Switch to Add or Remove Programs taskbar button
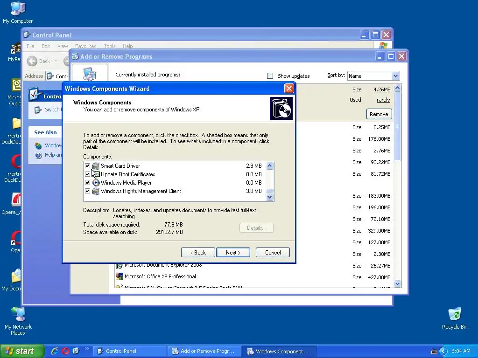 [x=204, y=351]
